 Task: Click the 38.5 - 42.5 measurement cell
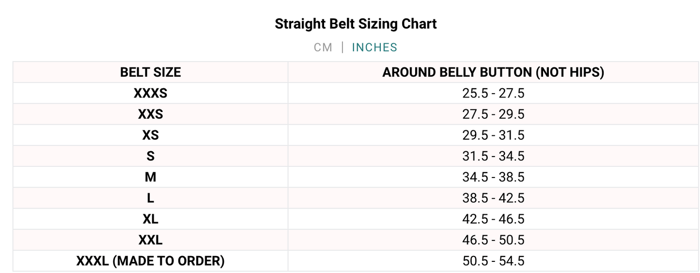click(x=493, y=198)
